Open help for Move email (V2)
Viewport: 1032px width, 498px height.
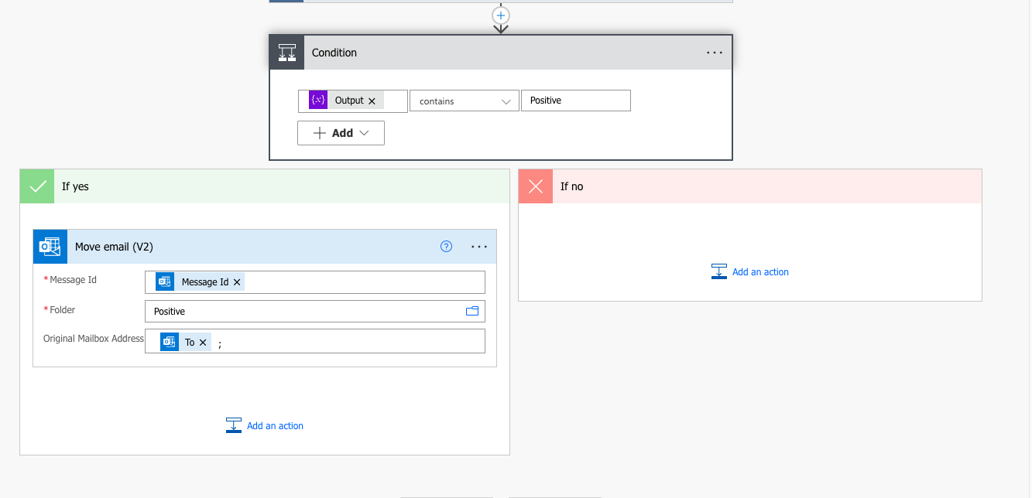click(x=446, y=247)
